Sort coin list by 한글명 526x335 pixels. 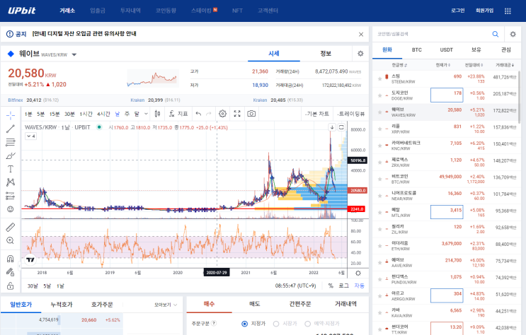tap(399, 65)
